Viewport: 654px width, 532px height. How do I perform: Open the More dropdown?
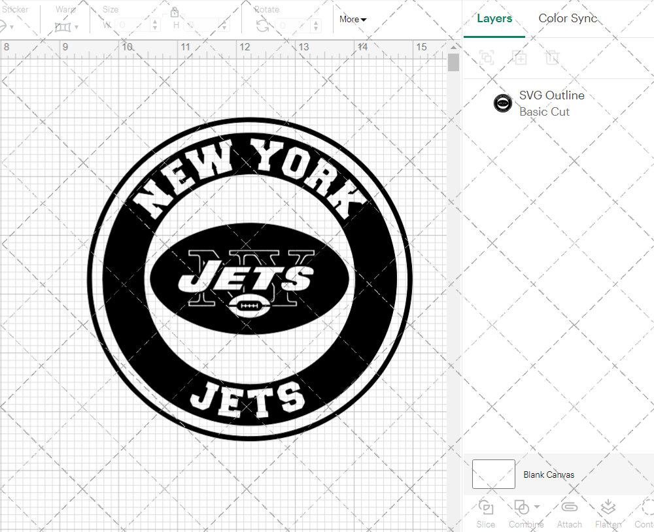point(352,19)
